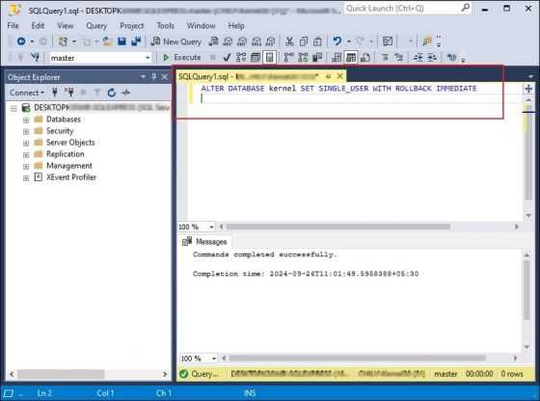Toggle Results to File option
Image resolution: width=540 pixels, height=401 pixels.
[x=365, y=58]
